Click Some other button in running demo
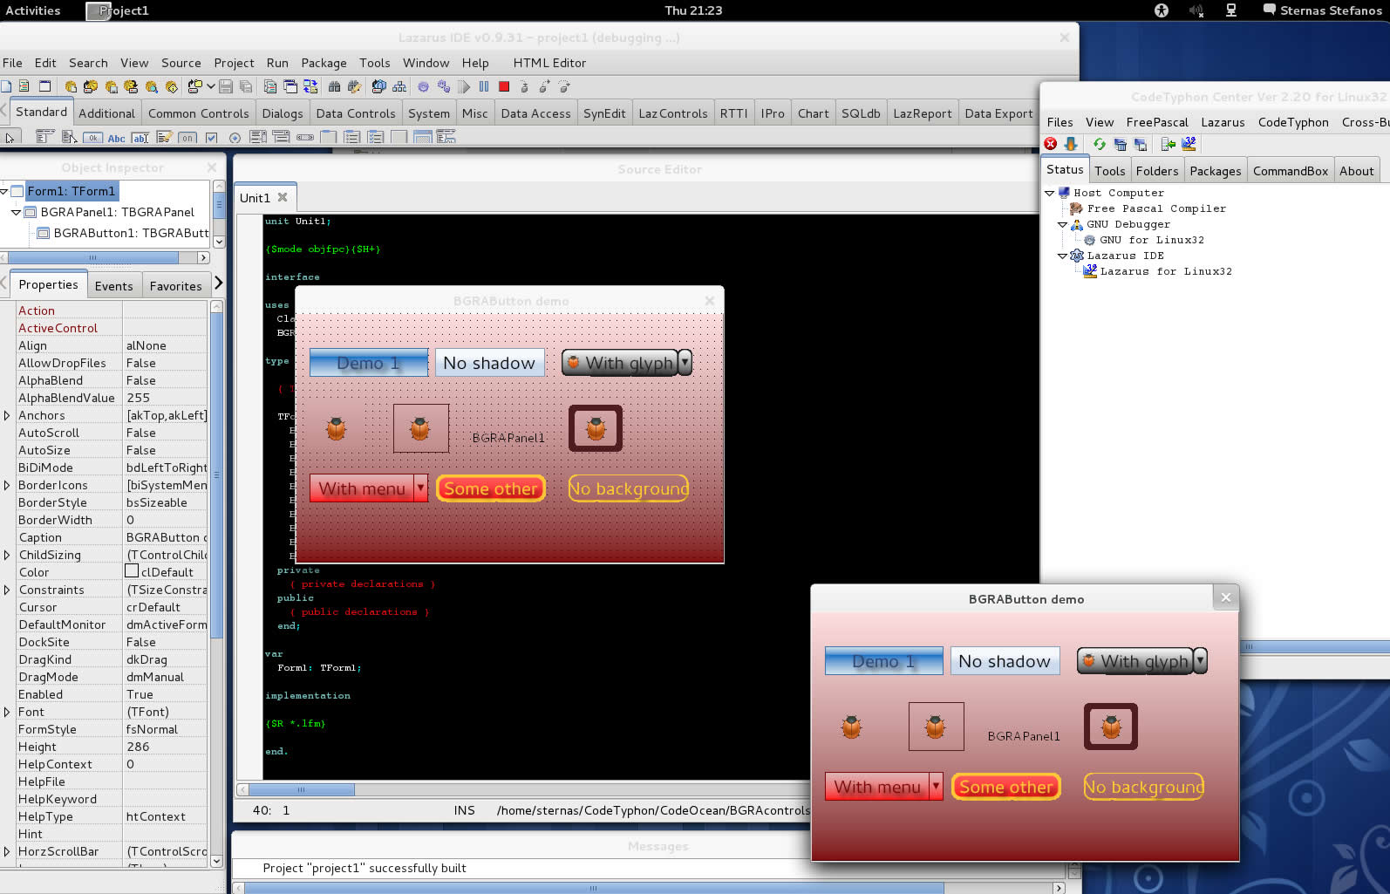This screenshot has height=894, width=1390. pyautogui.click(x=1006, y=787)
